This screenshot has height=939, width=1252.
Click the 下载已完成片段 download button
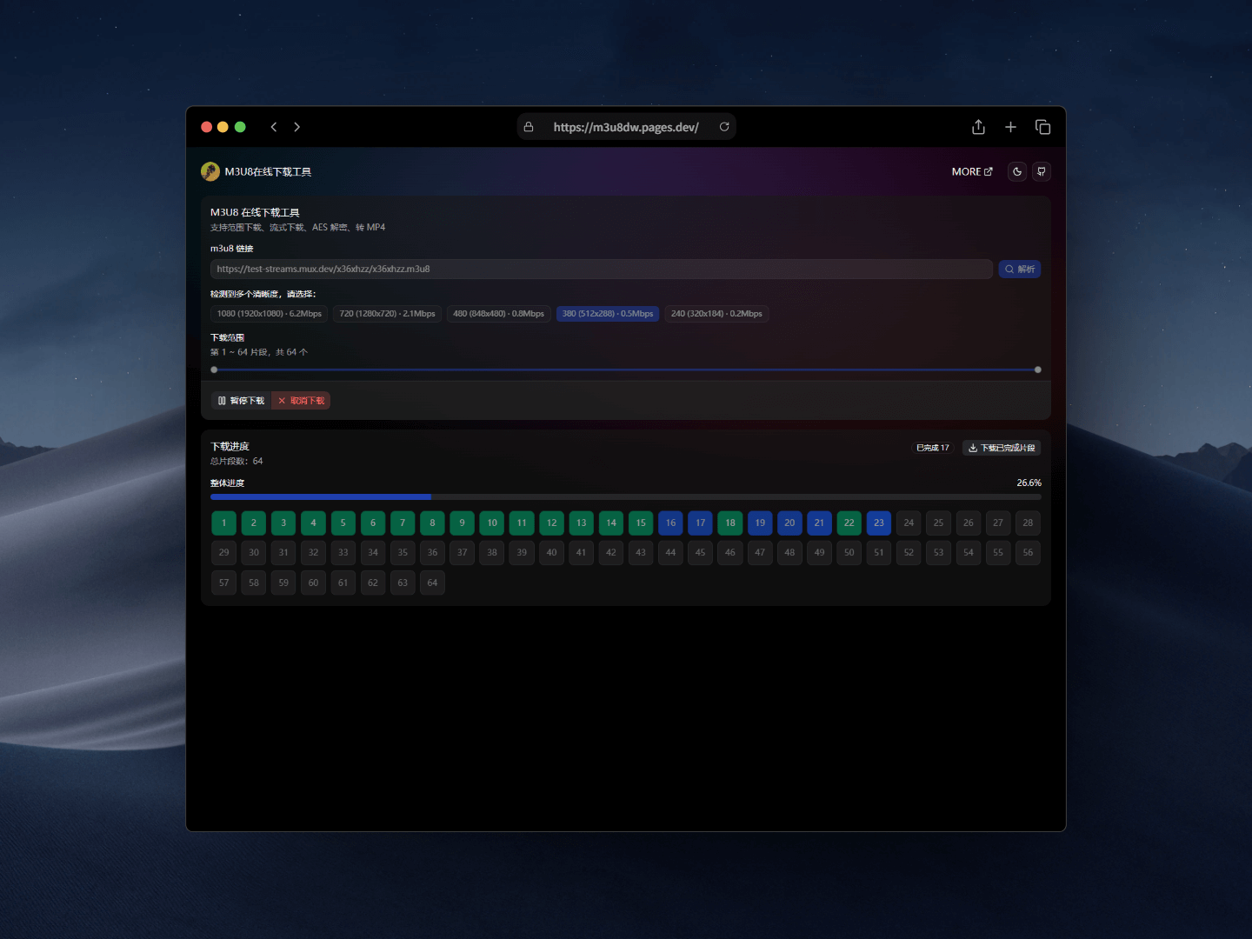1001,447
